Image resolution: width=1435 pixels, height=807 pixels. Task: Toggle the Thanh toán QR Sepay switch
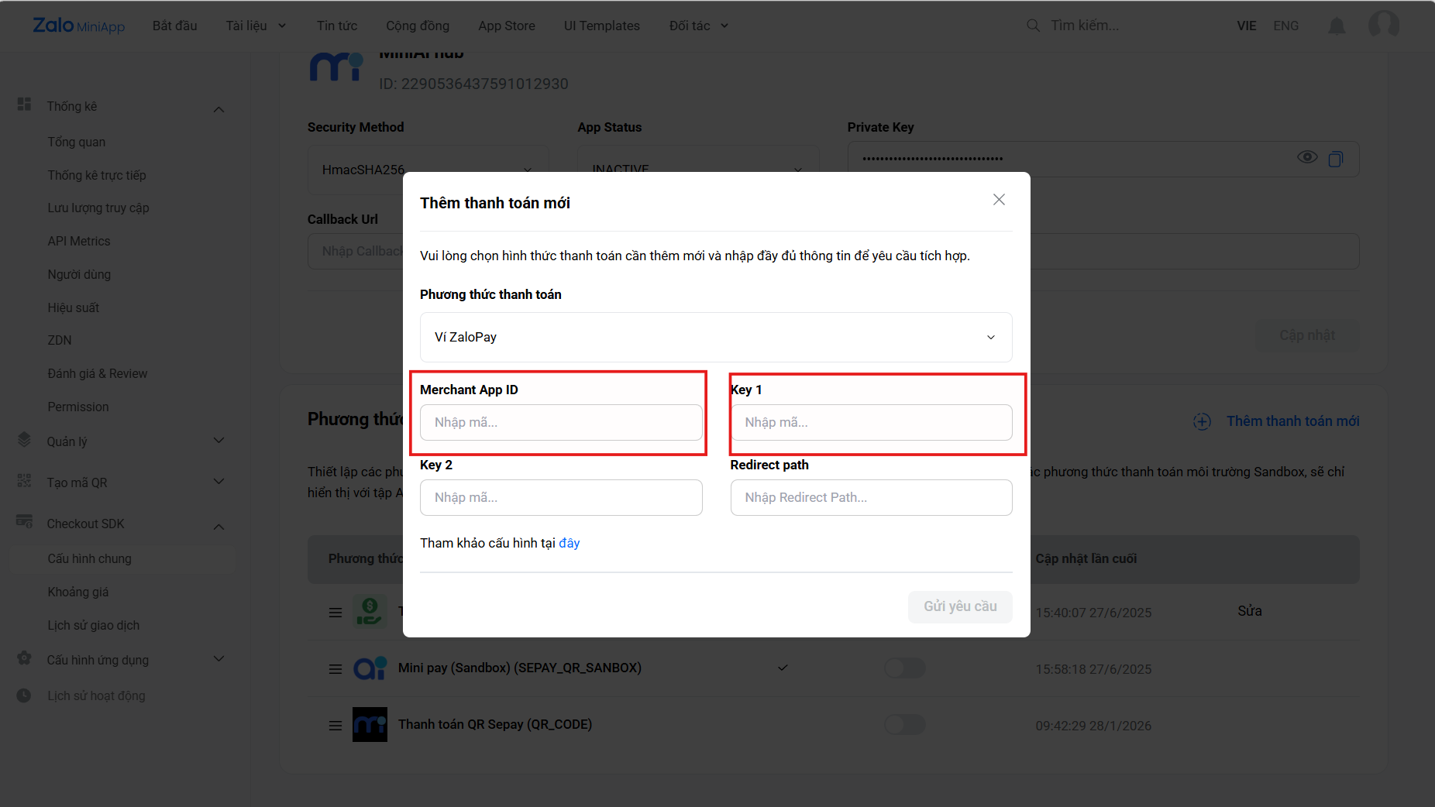[905, 725]
